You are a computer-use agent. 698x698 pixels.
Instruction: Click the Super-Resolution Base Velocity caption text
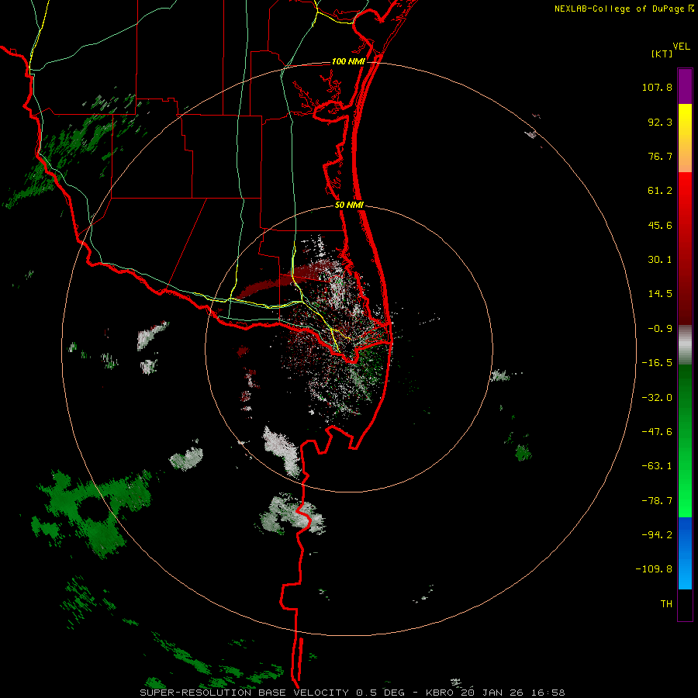352,693
